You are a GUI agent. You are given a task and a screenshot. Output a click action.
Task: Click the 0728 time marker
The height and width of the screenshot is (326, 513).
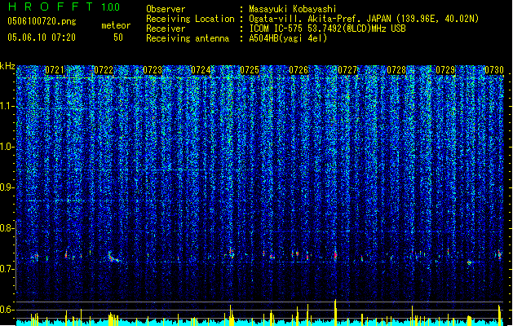click(x=396, y=70)
